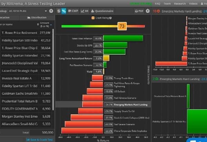207x142 pixels.
Task: Export the report as PDF
Action: point(139,11)
